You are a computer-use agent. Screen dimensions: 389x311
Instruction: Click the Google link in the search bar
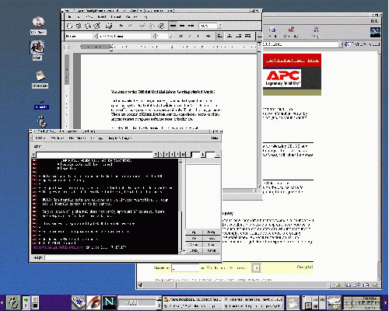305,267
